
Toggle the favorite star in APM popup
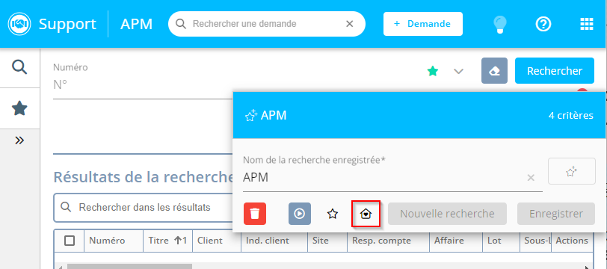click(333, 214)
